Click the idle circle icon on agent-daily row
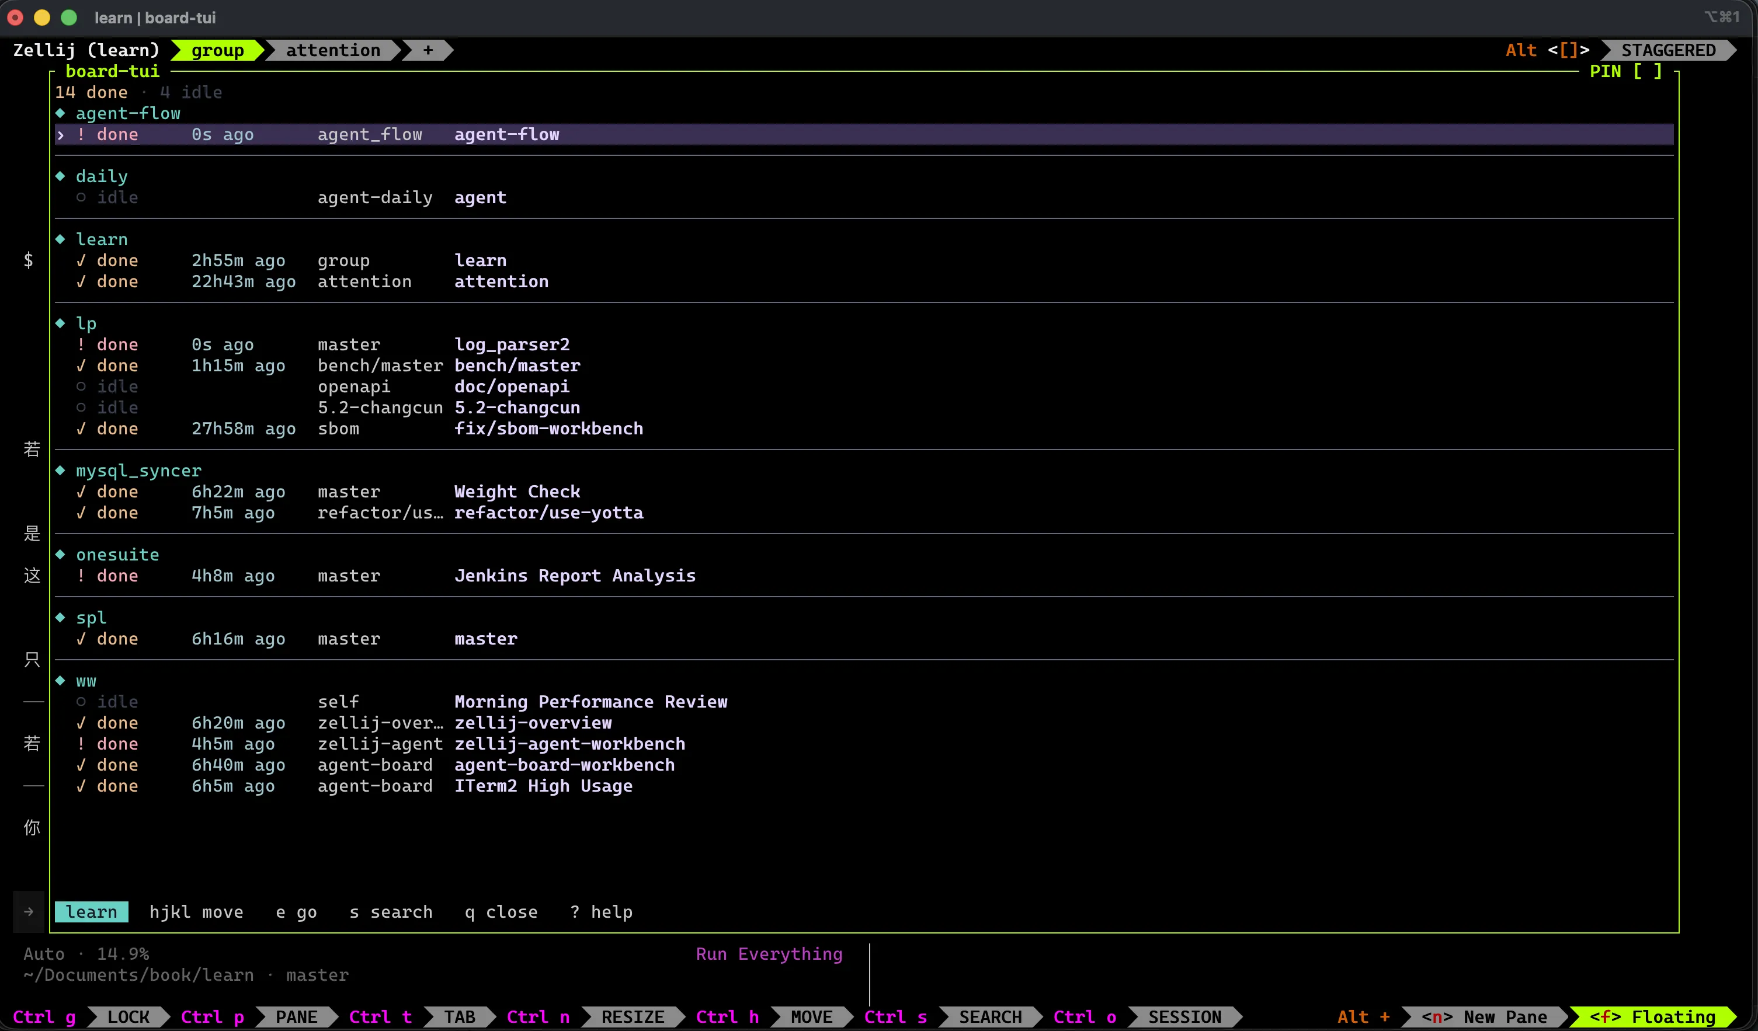The width and height of the screenshot is (1758, 1031). tap(81, 197)
